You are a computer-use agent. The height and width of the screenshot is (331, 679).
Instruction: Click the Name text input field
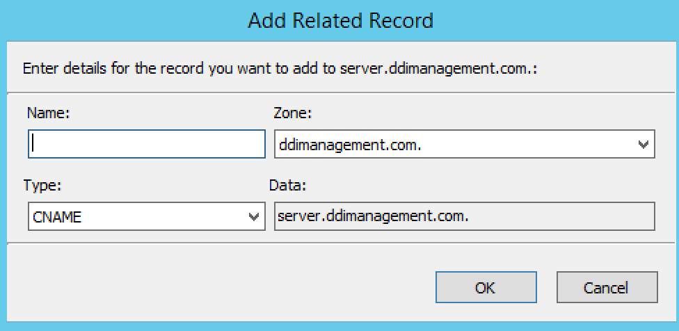coord(147,144)
